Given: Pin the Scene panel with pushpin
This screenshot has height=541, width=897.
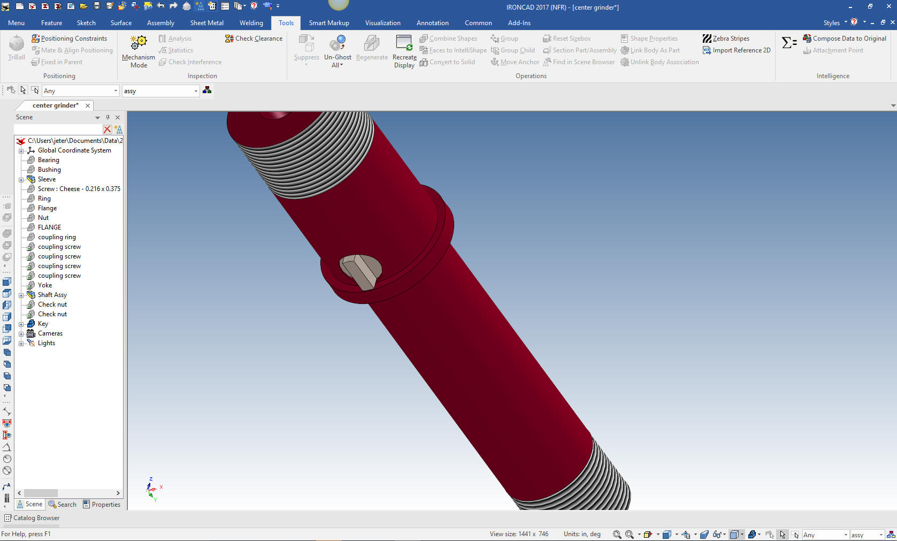Looking at the screenshot, I should (108, 117).
